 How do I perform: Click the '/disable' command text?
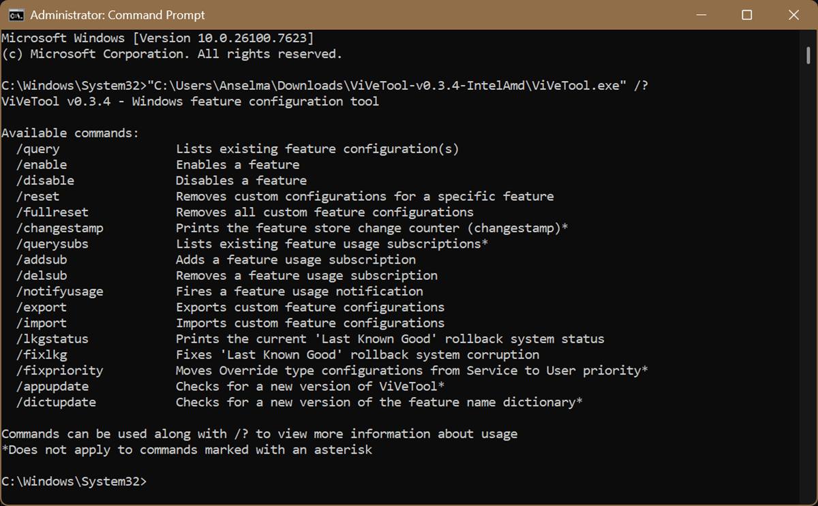coord(46,180)
